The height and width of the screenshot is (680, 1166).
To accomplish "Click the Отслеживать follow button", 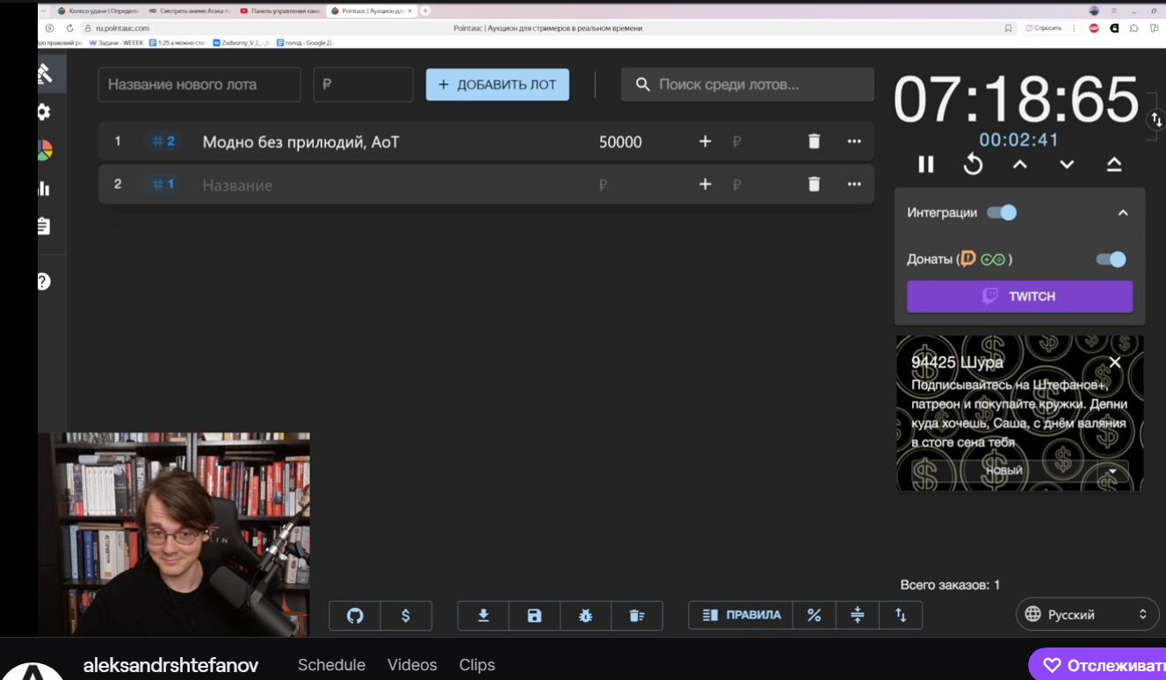I will [x=1098, y=665].
